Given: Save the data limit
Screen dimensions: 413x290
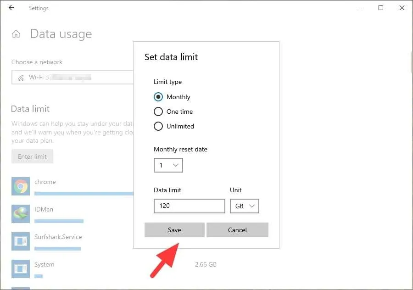Looking at the screenshot, I should point(174,230).
